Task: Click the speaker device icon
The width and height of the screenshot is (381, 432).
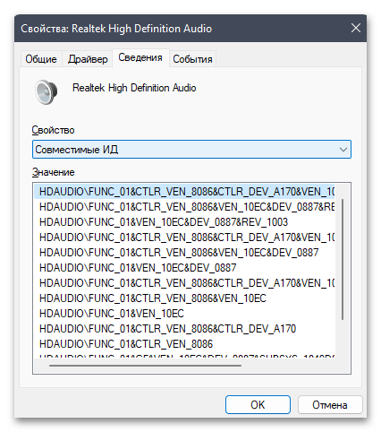Action: tap(46, 92)
